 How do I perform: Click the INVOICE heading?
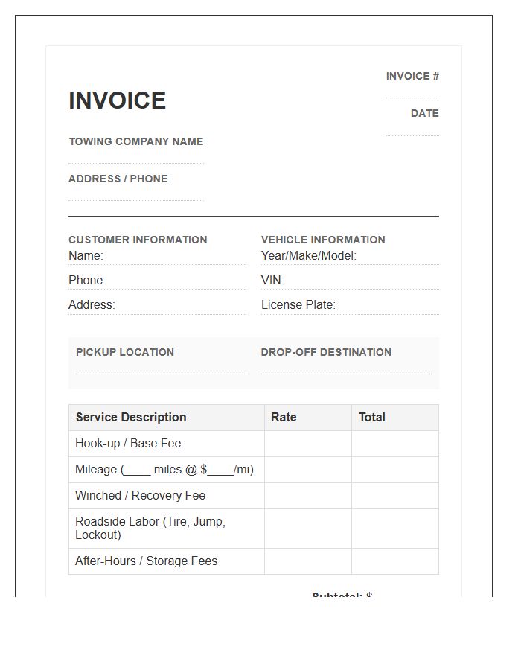(x=117, y=100)
